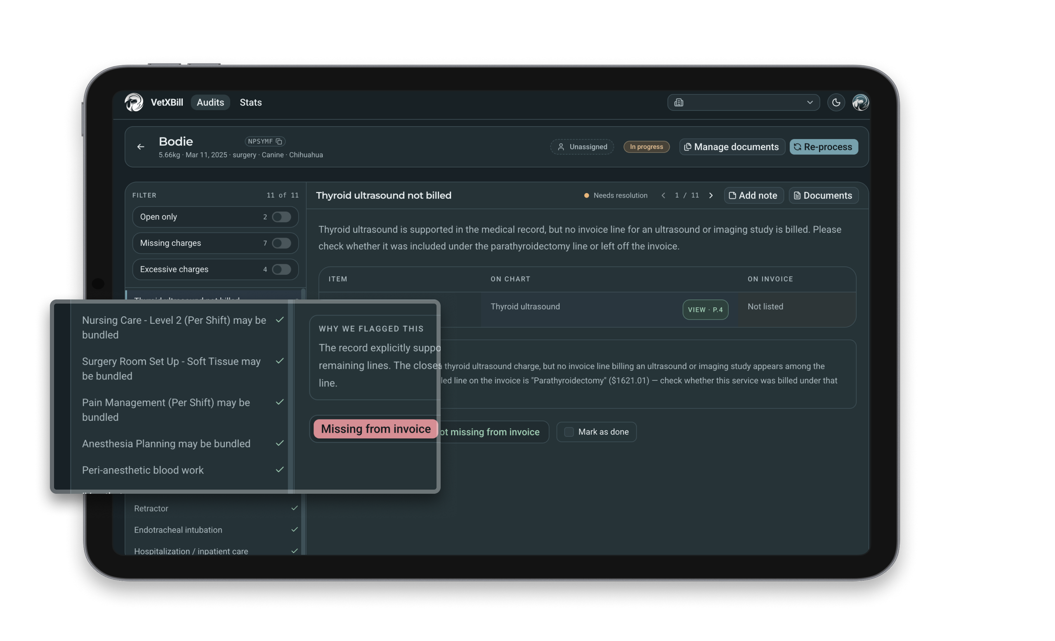Click the In progress status badge
Screen dimensions: 1055x641
point(646,147)
